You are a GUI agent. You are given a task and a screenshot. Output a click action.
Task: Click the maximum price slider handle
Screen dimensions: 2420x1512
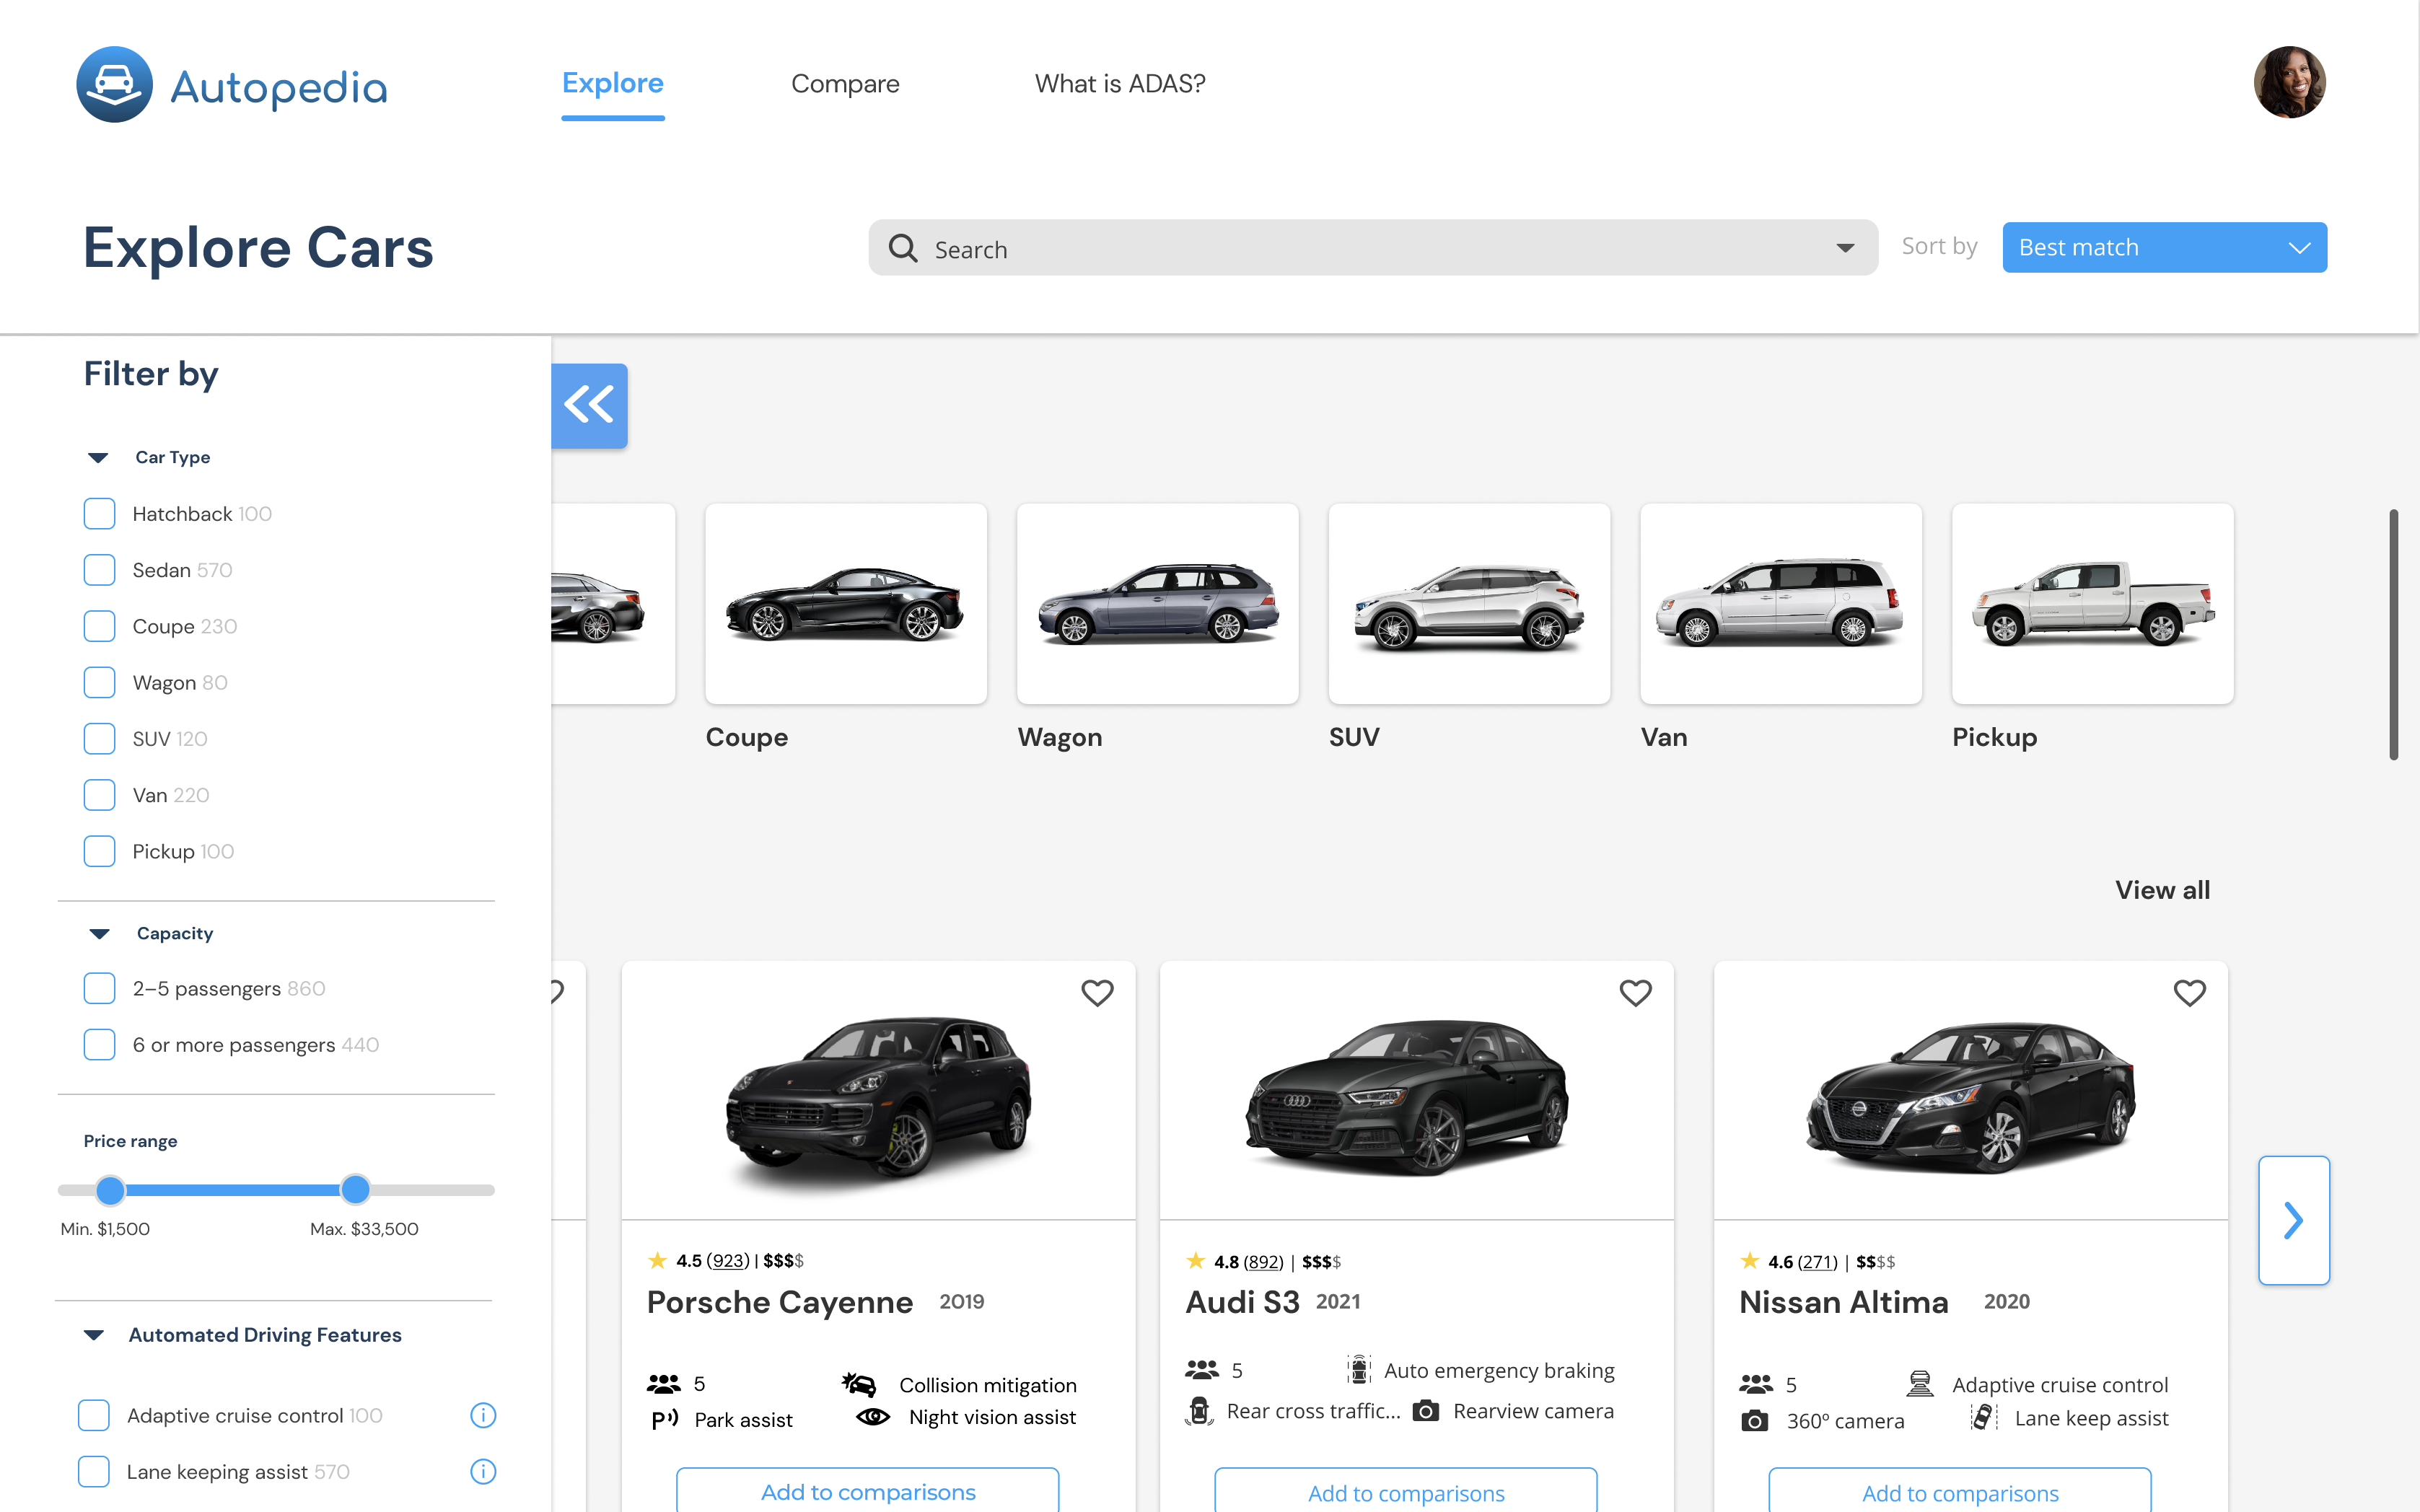pyautogui.click(x=355, y=1190)
